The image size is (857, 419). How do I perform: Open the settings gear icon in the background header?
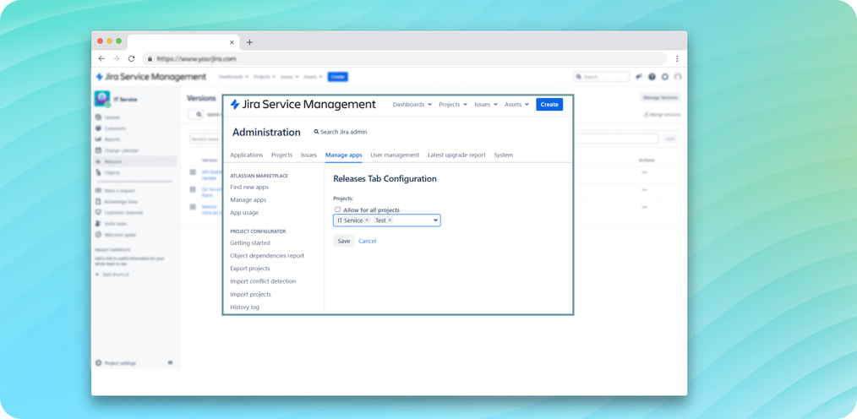click(664, 77)
